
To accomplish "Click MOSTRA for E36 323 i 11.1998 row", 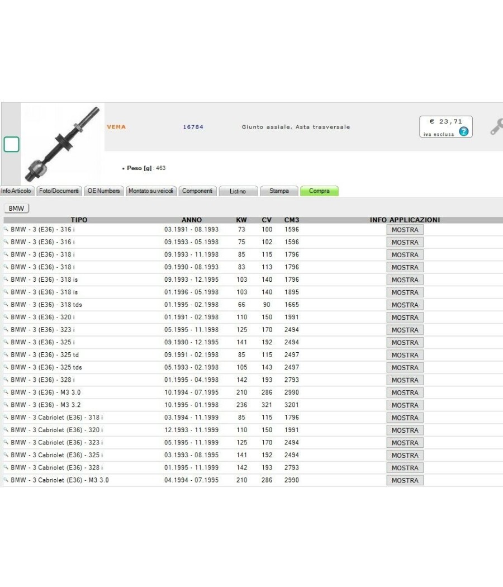I will point(405,330).
